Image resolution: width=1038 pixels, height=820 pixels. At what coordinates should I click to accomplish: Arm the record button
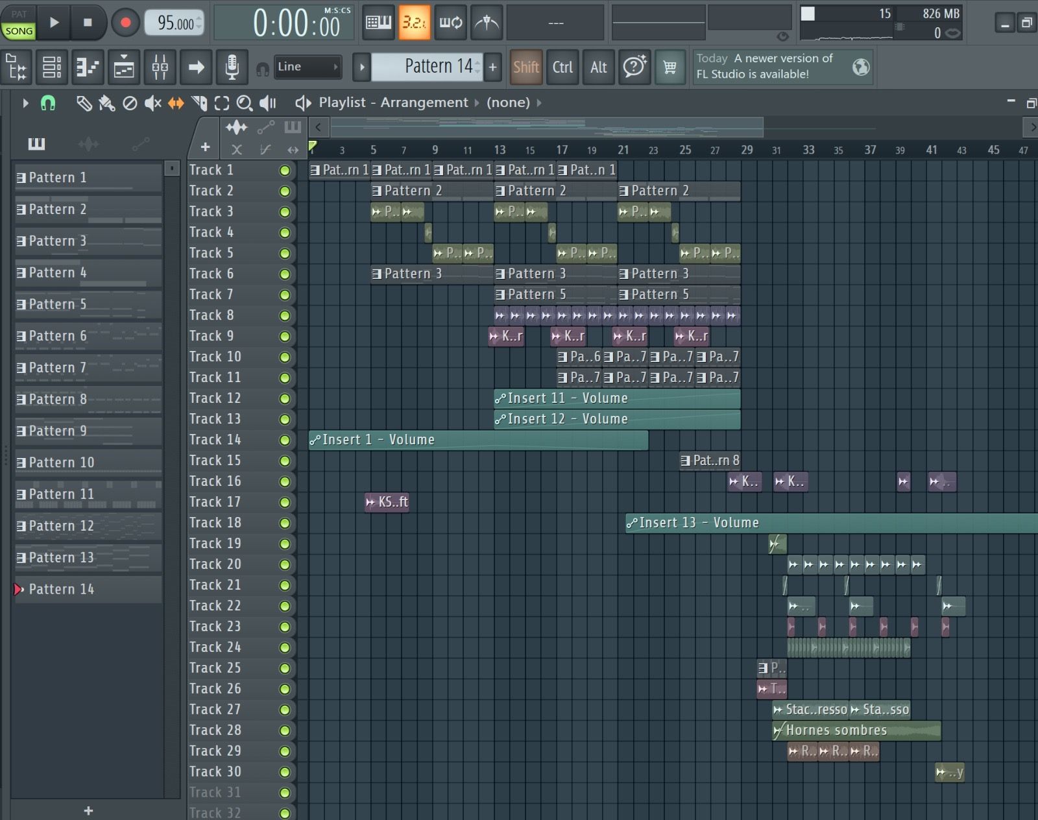click(125, 23)
